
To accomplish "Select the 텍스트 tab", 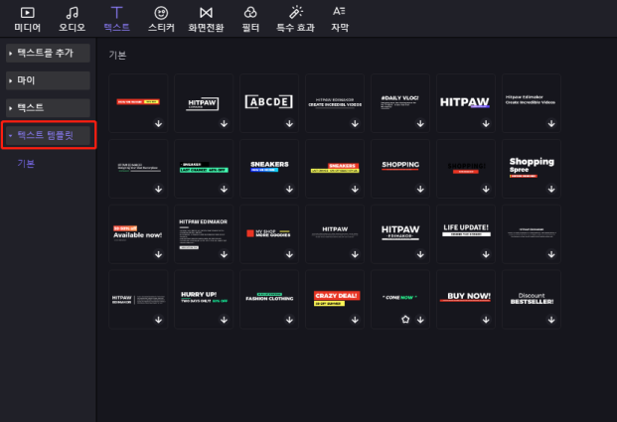I will 116,19.
